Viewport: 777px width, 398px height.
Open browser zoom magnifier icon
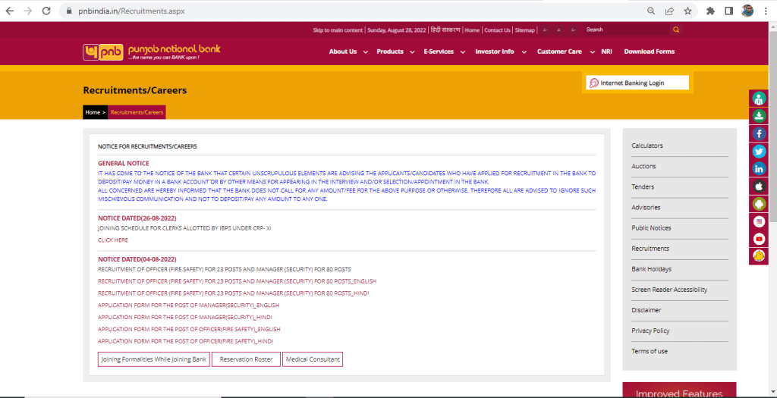tap(651, 11)
